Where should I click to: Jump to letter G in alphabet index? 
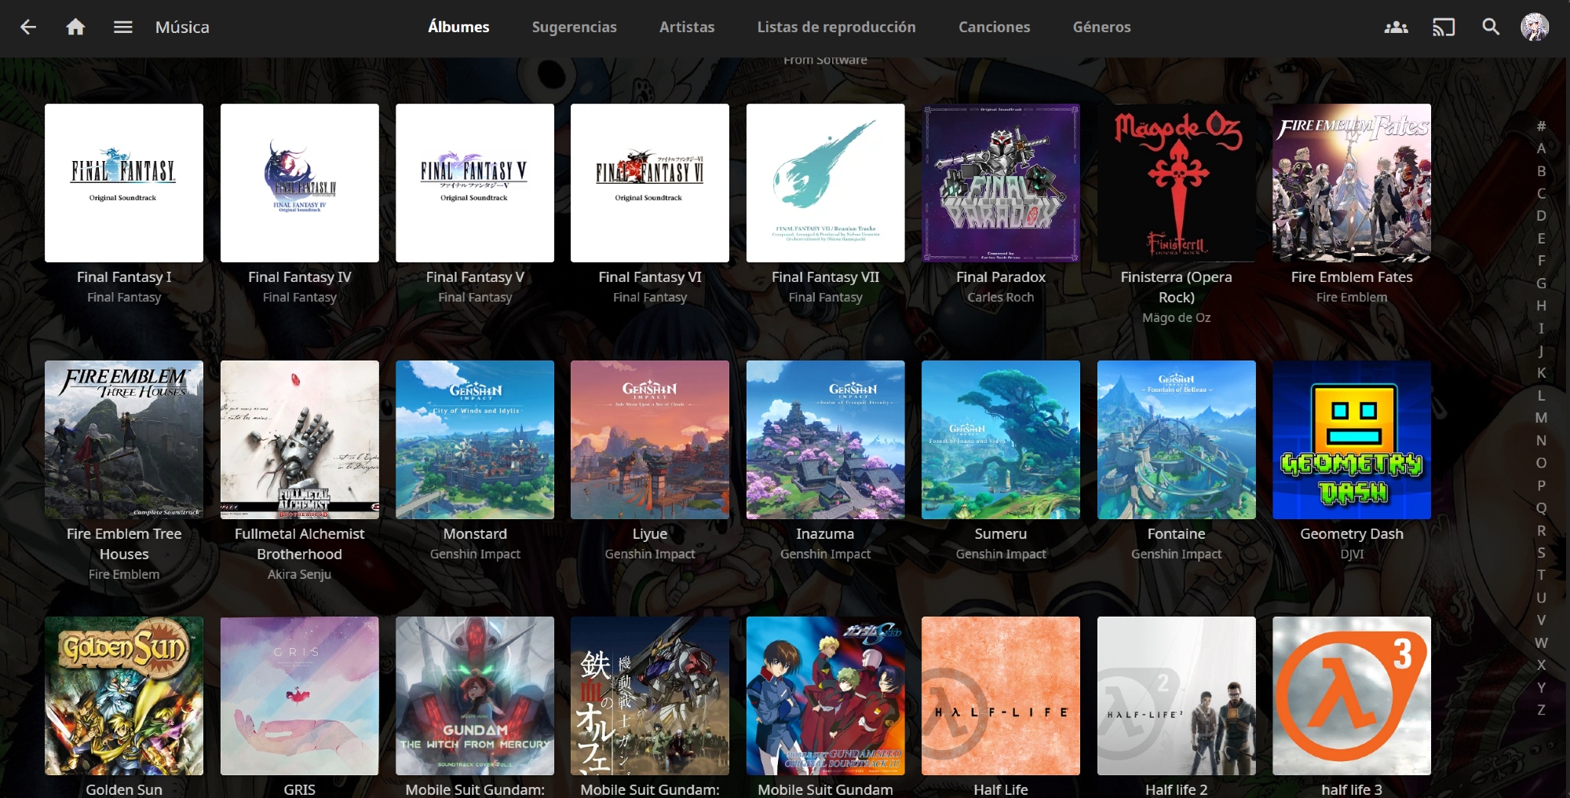pyautogui.click(x=1541, y=284)
